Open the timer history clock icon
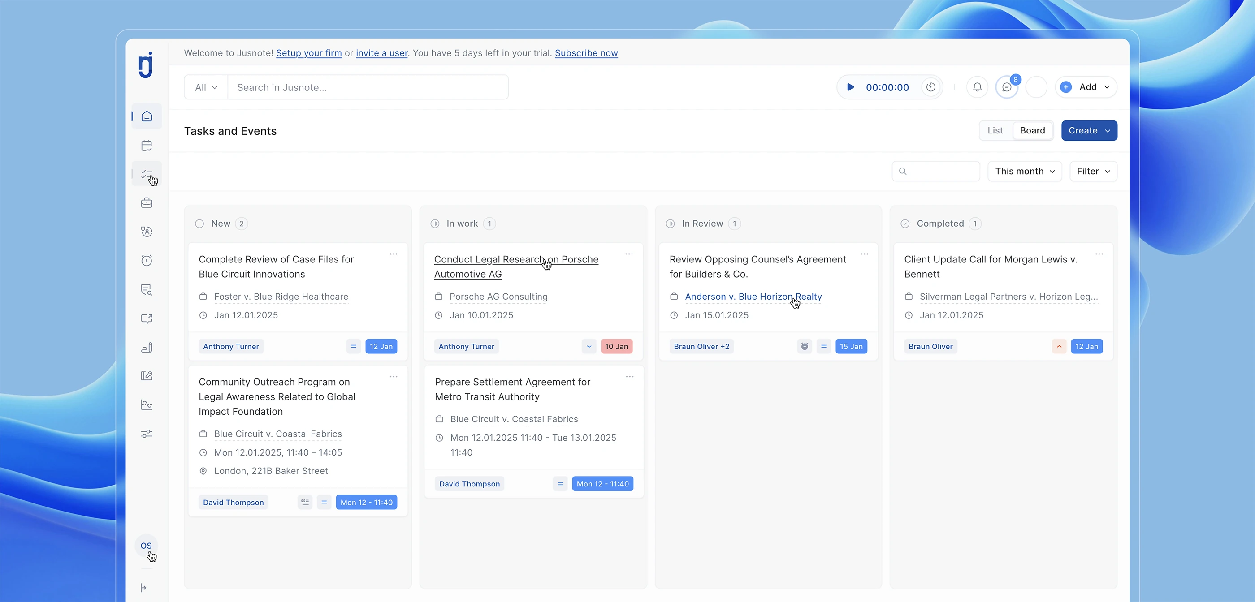Screen dimensions: 1255x602 click(x=930, y=87)
